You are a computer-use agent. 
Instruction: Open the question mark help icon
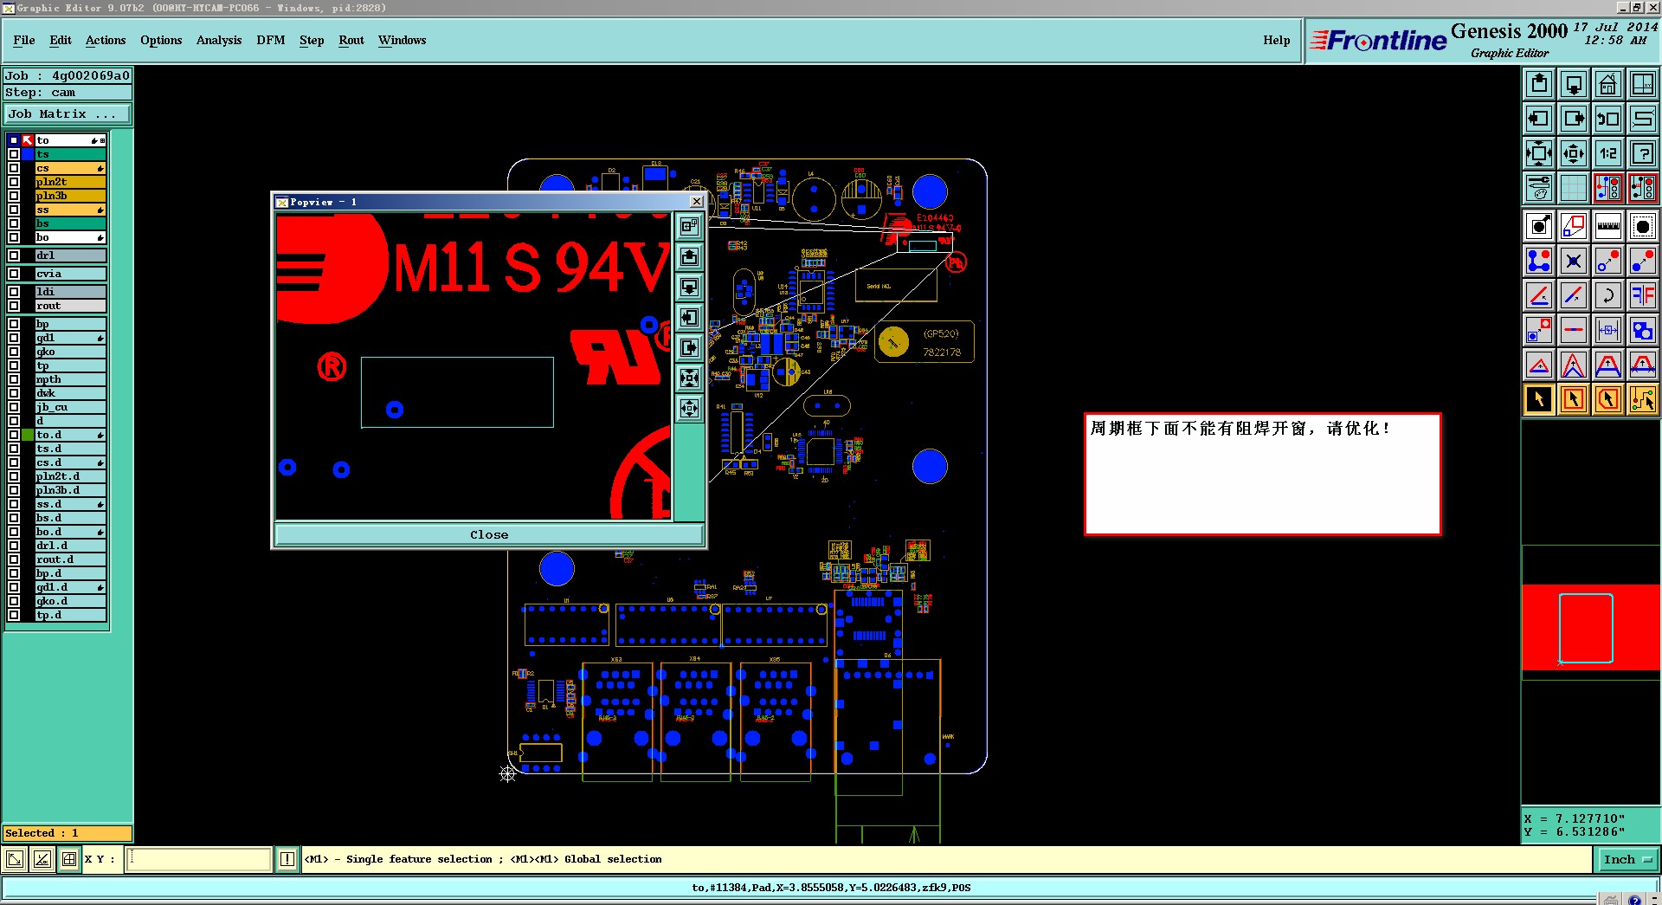pos(1643,153)
